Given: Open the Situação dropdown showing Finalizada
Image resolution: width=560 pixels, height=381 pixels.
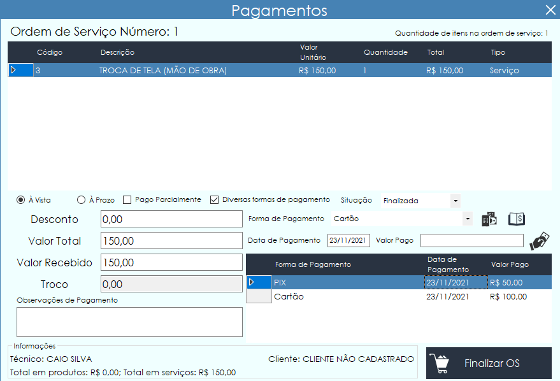Looking at the screenshot, I should click(x=420, y=201).
